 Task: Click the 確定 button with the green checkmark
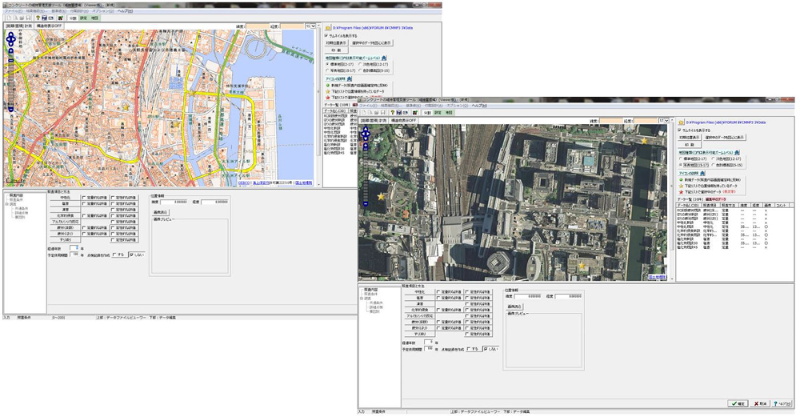coord(738,403)
